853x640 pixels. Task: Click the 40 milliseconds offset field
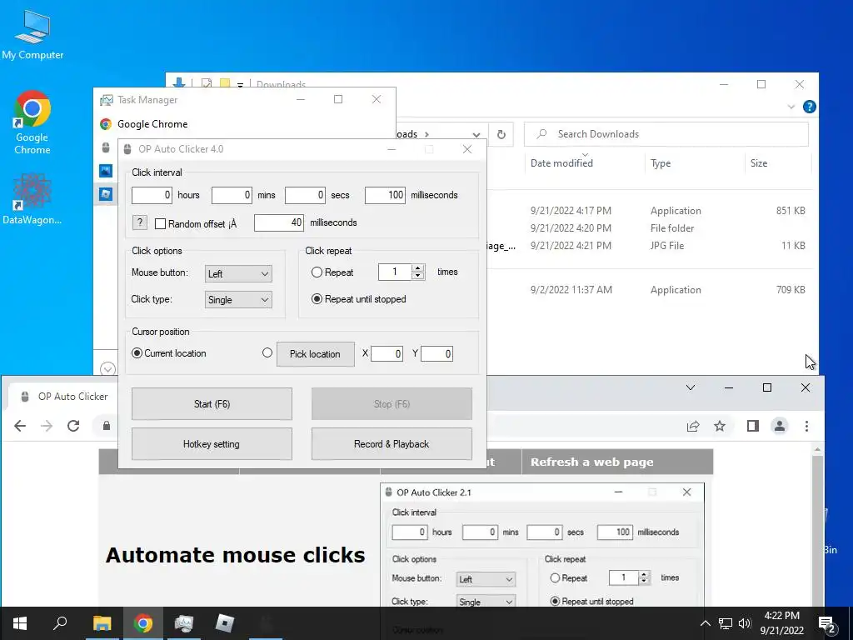point(278,222)
